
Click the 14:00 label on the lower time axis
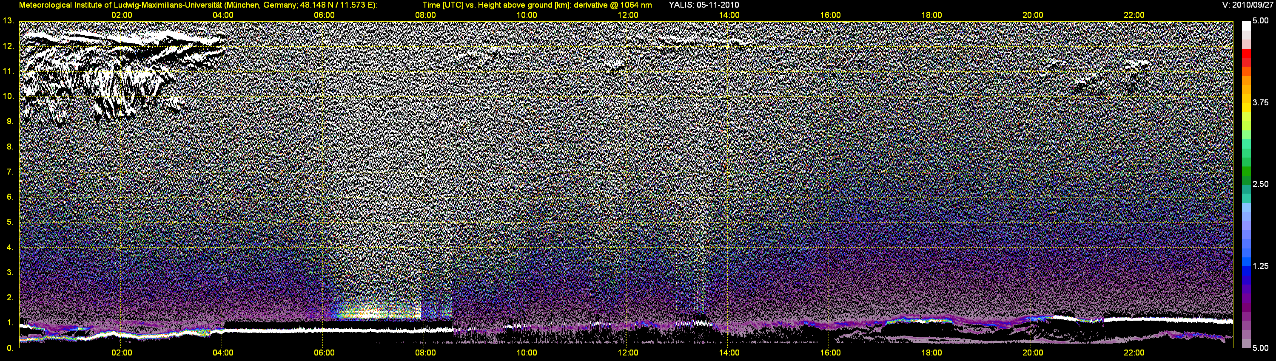pos(729,353)
